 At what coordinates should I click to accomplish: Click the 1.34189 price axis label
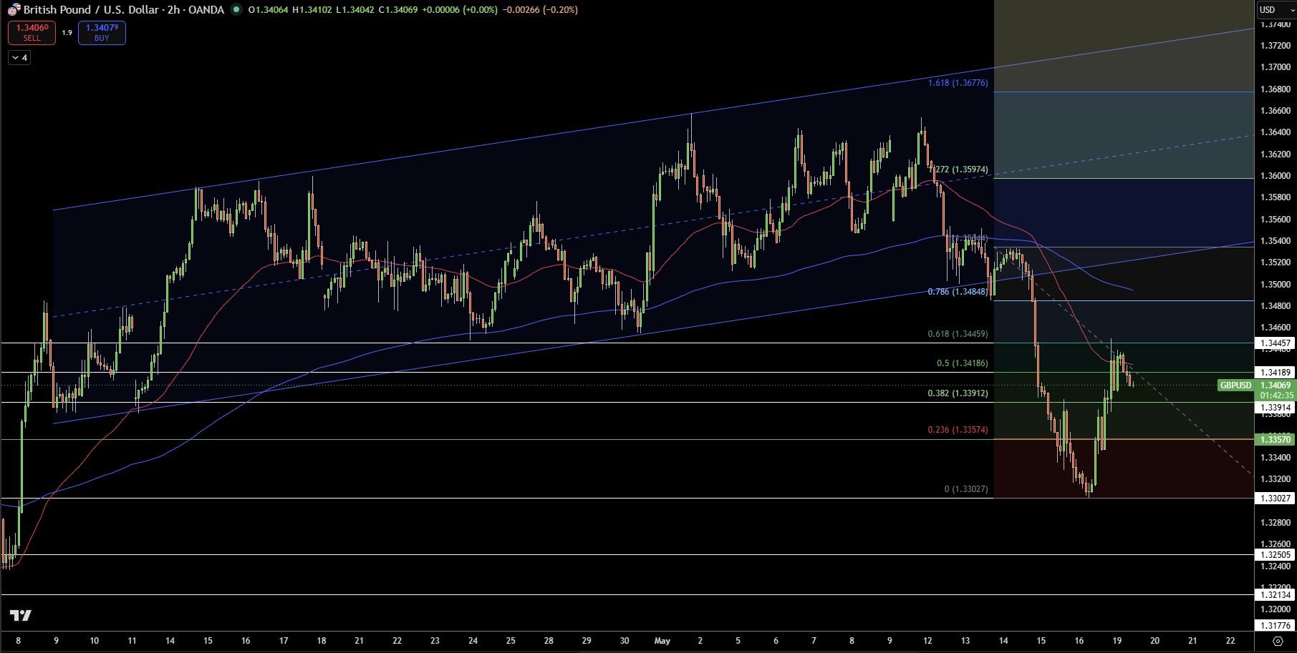[1276, 373]
